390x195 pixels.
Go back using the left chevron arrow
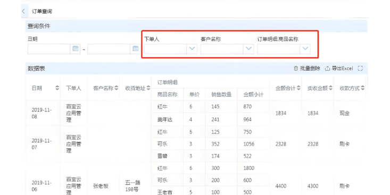[x=23, y=11]
